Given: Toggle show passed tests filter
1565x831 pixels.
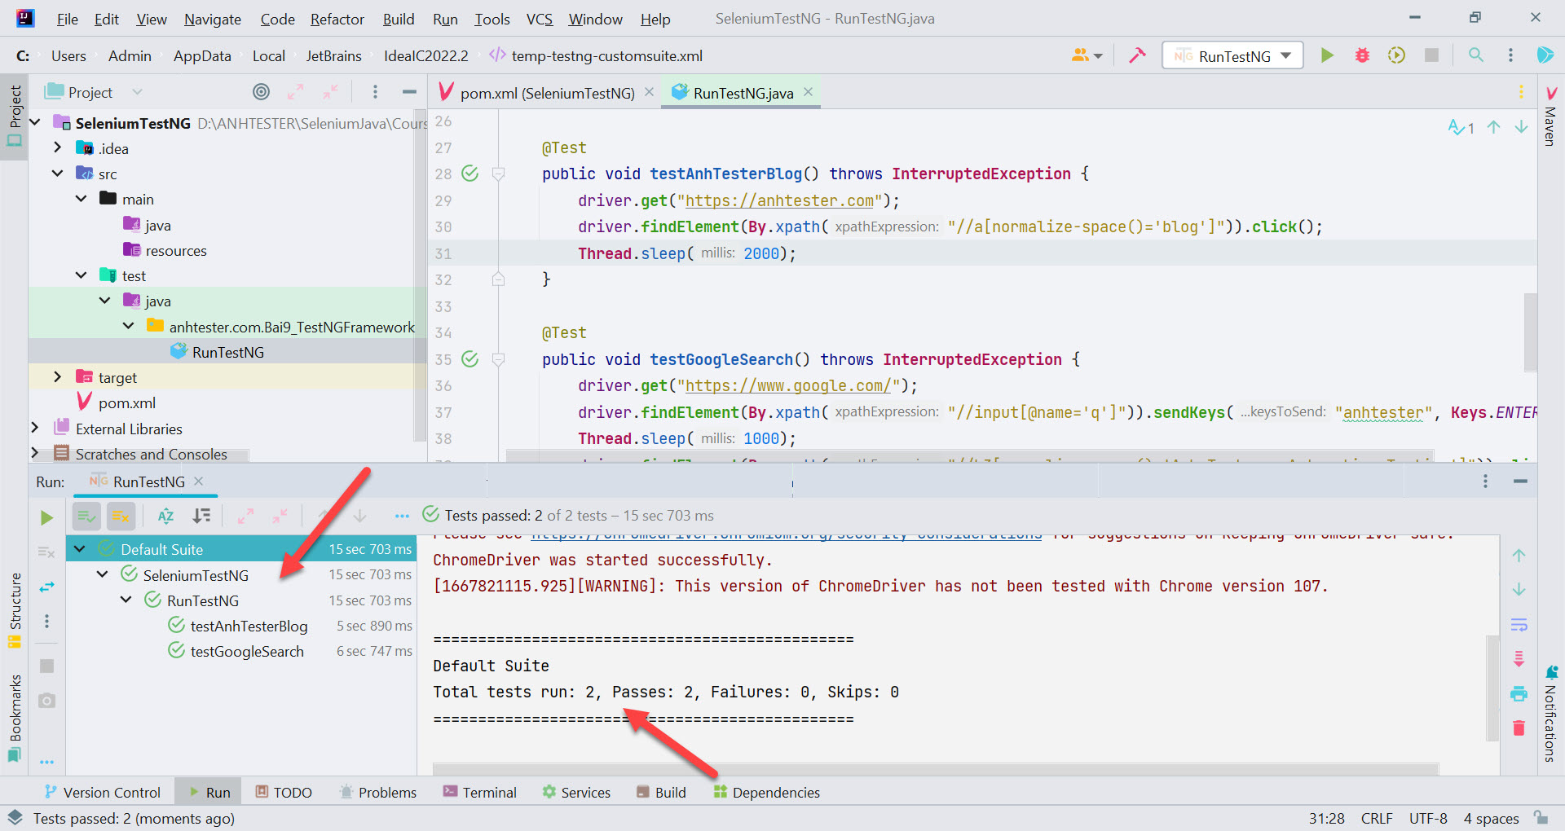Looking at the screenshot, I should point(86,516).
